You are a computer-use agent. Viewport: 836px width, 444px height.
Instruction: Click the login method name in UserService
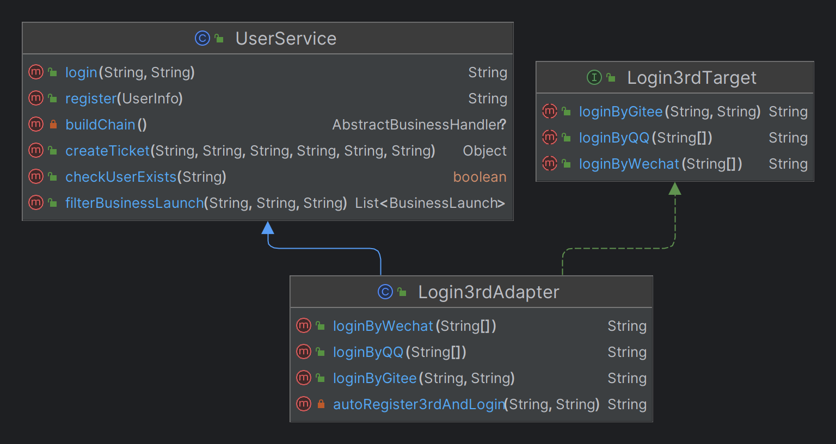(x=81, y=72)
